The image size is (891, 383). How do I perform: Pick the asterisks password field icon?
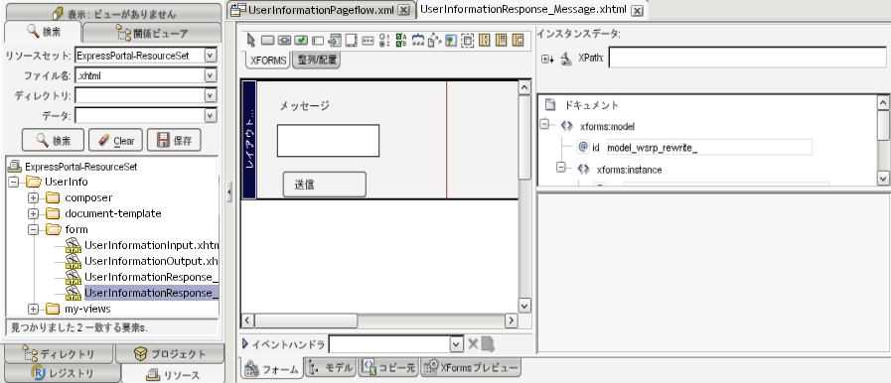point(368,41)
